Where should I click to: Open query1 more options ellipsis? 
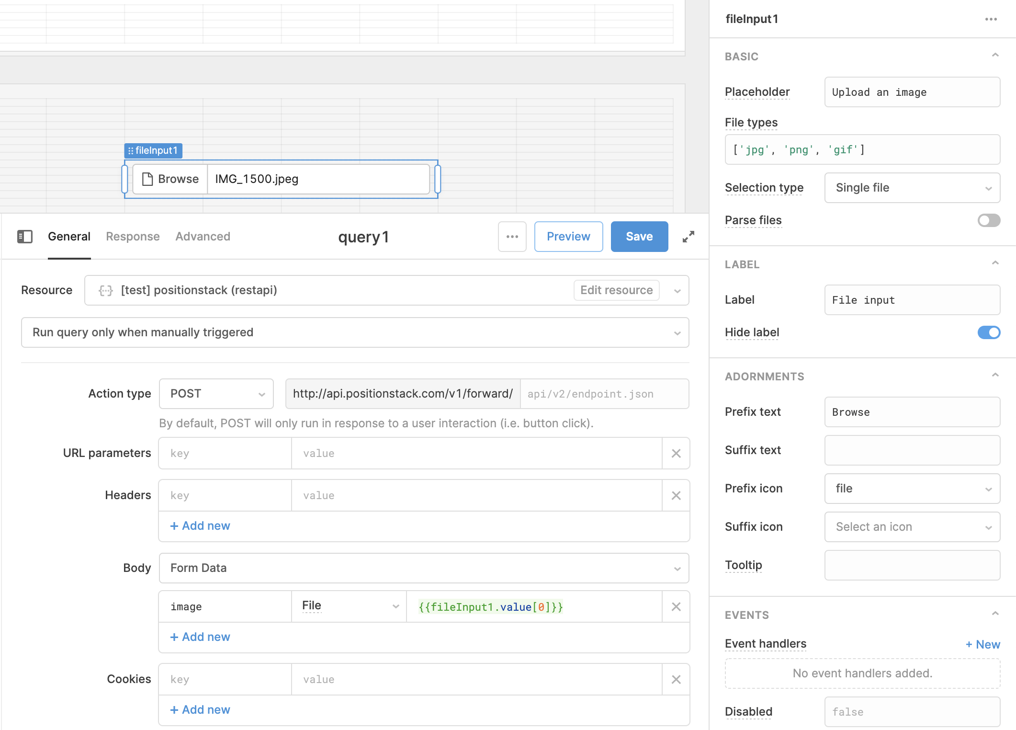click(x=512, y=237)
